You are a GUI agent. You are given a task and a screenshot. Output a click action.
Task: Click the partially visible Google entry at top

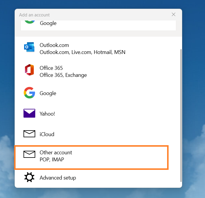click(98, 25)
